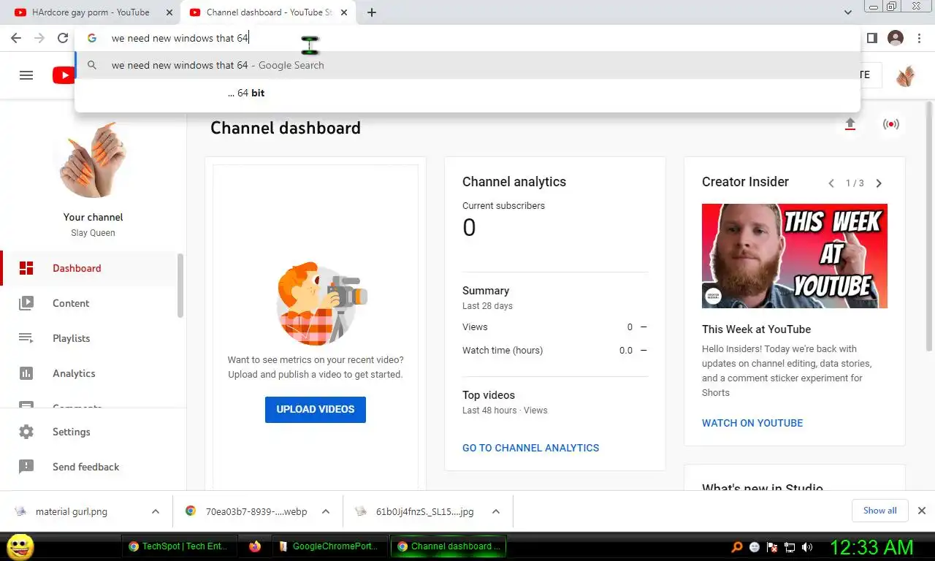Expand options for material gurl.png download
This screenshot has width=935, height=561.
click(156, 511)
